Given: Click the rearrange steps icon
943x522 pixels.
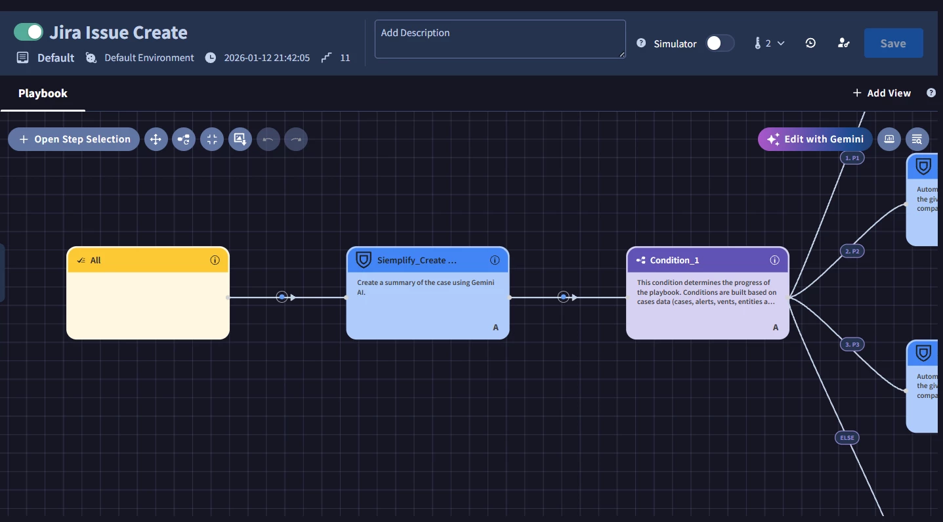Looking at the screenshot, I should pyautogui.click(x=184, y=139).
